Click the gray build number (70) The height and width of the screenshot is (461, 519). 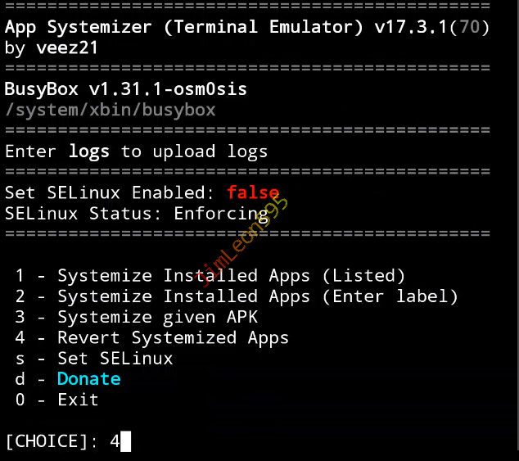pos(470,26)
